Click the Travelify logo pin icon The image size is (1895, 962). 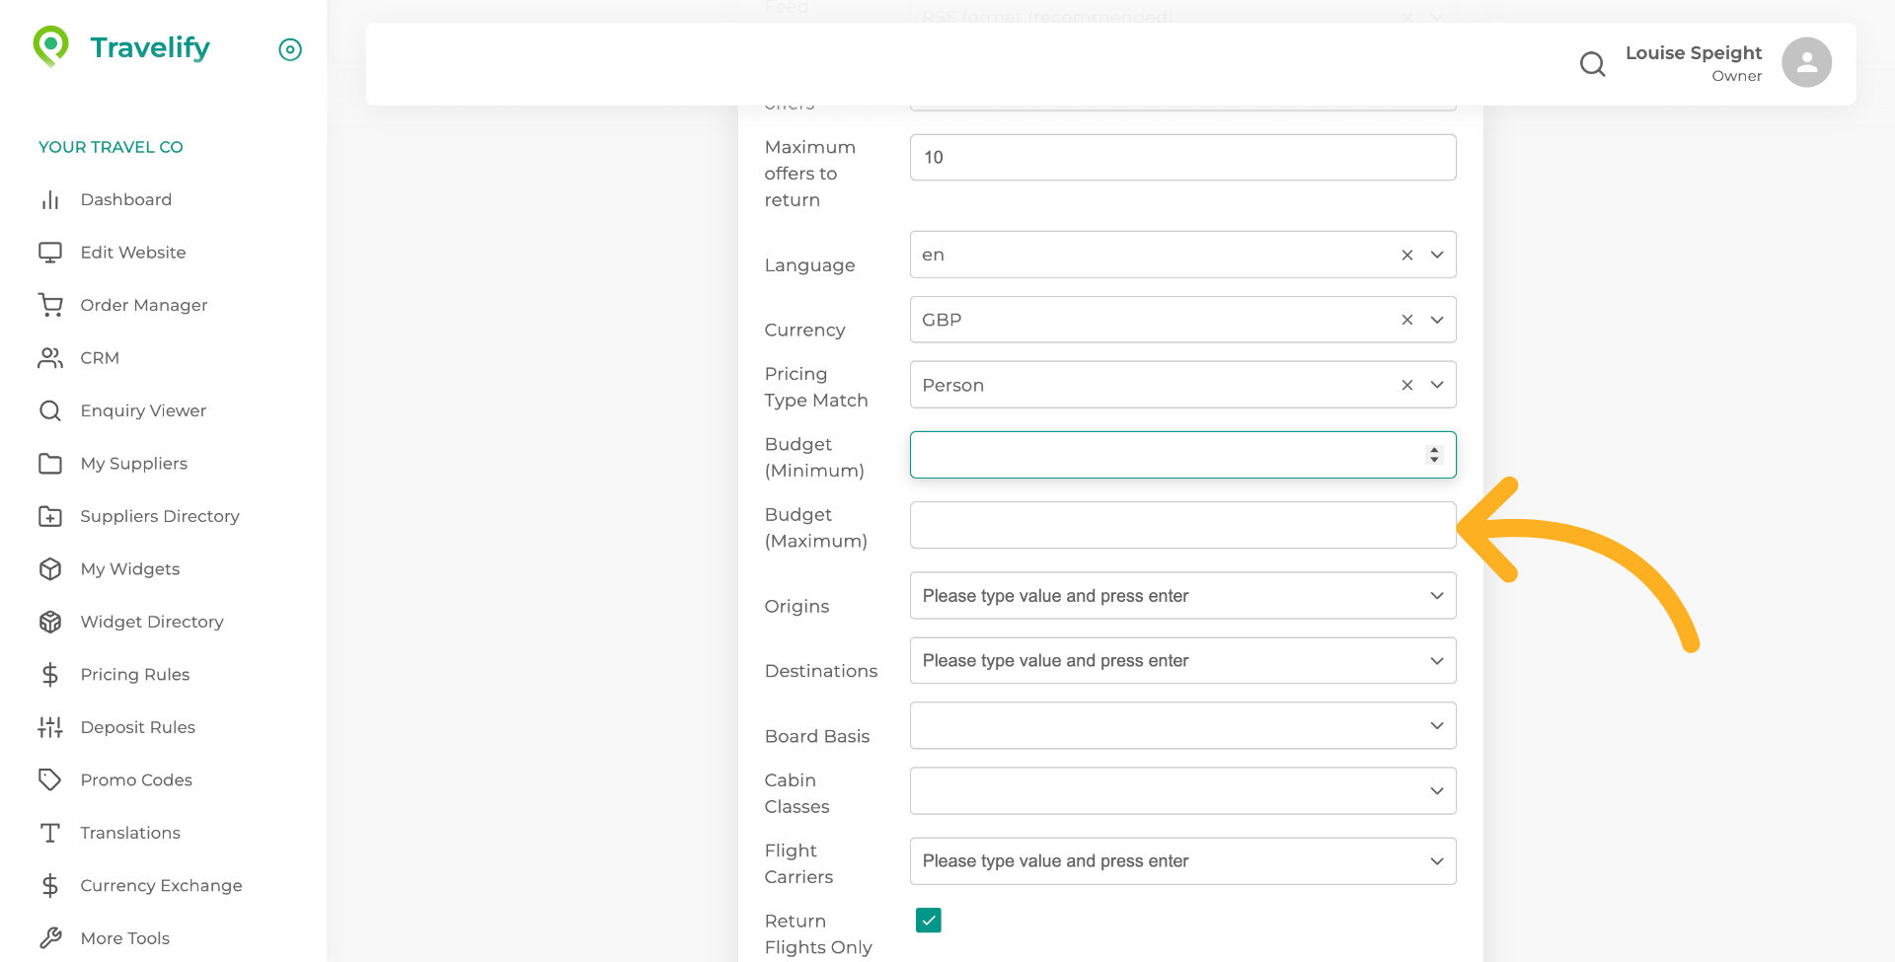(x=50, y=45)
